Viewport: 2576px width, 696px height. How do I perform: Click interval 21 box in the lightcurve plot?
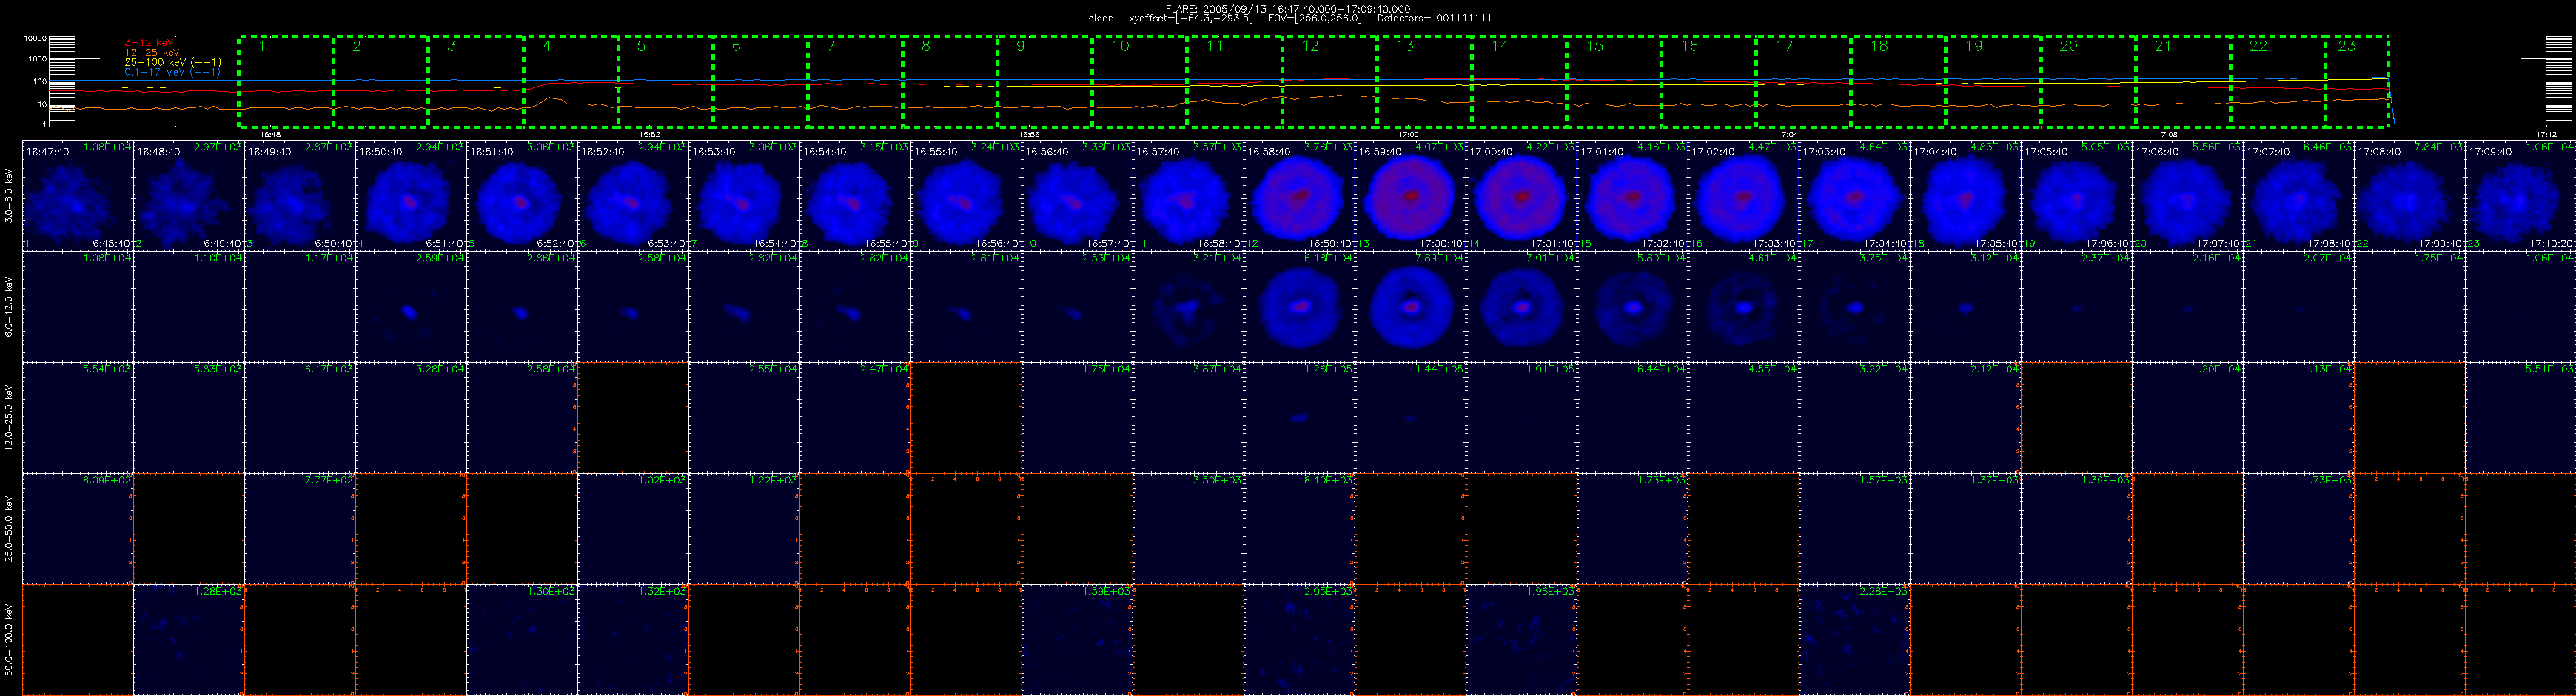pos(2182,82)
